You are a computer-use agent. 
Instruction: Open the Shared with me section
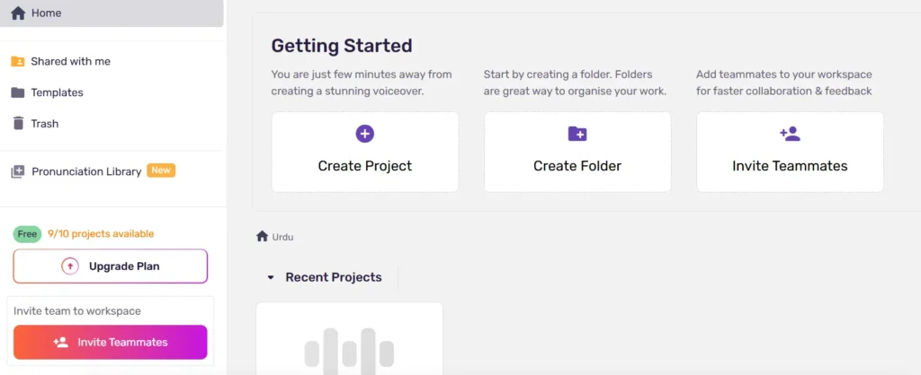pyautogui.click(x=70, y=62)
